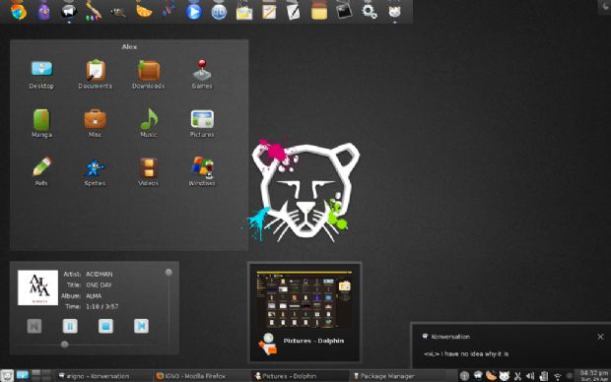This screenshot has width=611, height=382.
Task: Dismiss the Konversation notification popup
Action: pyautogui.click(x=600, y=337)
